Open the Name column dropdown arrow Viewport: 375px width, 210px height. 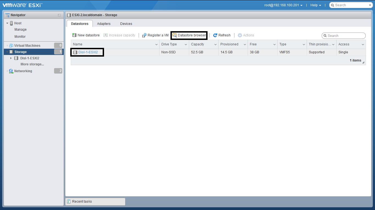tap(156, 45)
